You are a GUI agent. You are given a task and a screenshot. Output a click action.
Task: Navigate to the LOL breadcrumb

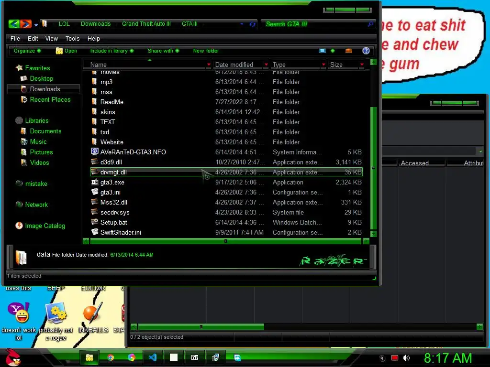64,24
